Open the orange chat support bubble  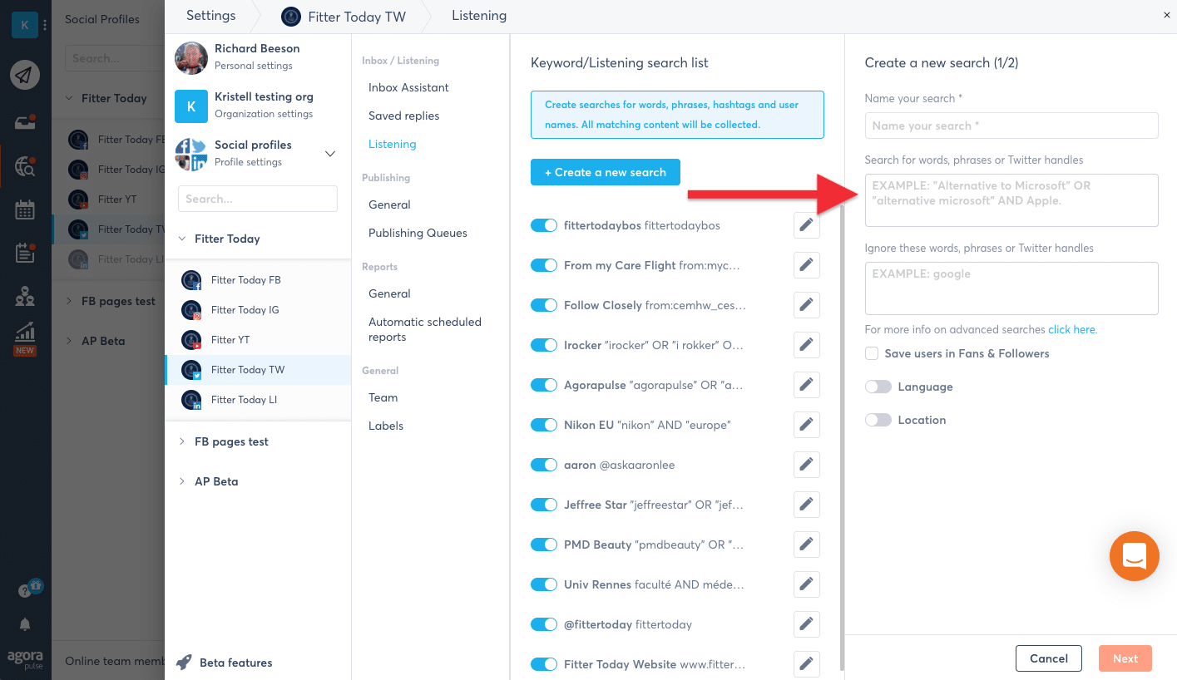click(1134, 556)
